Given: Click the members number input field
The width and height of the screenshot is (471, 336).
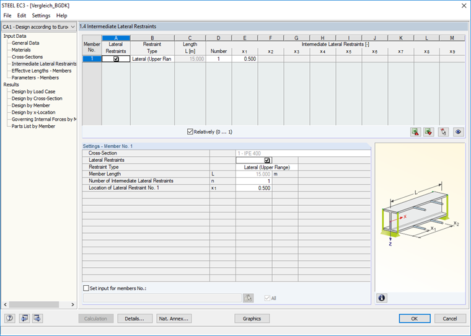Looking at the screenshot, I should click(x=162, y=298).
